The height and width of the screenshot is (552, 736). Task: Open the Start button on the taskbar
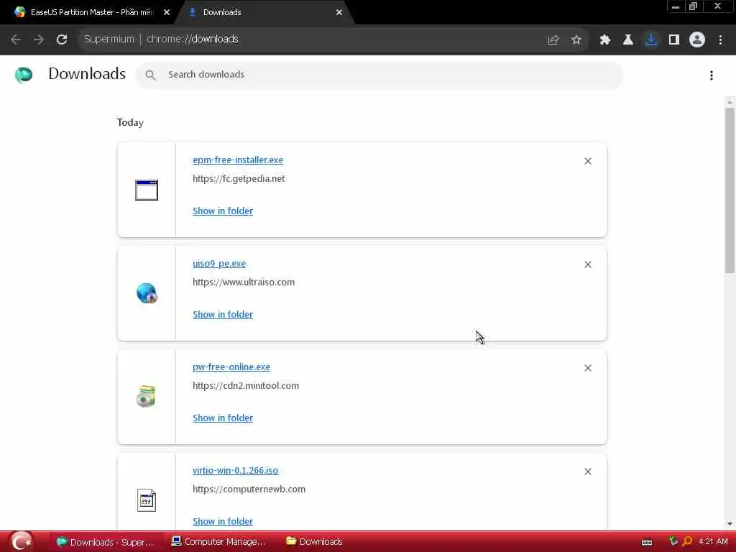[21, 541]
